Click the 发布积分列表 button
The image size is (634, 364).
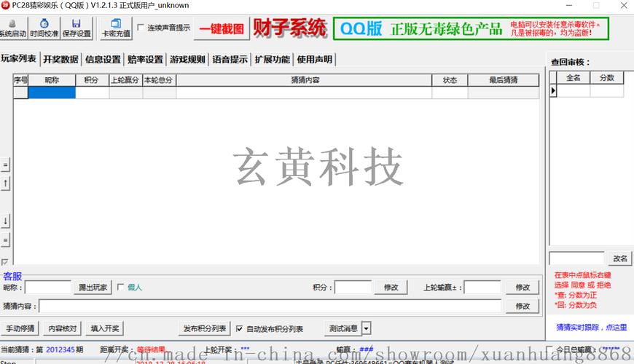tap(205, 328)
